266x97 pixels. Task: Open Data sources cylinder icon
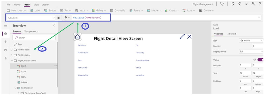[6, 50]
